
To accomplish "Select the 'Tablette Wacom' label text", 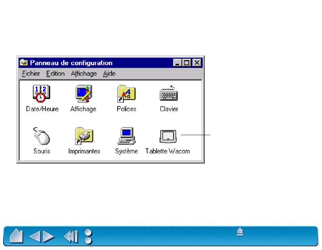I will tap(167, 151).
